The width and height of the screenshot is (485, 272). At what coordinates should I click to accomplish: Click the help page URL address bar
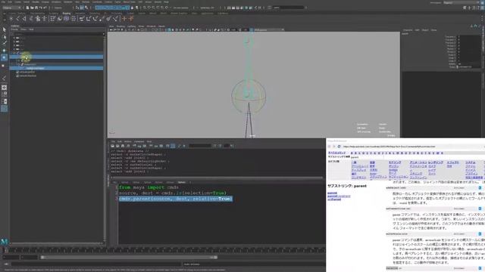(412, 147)
